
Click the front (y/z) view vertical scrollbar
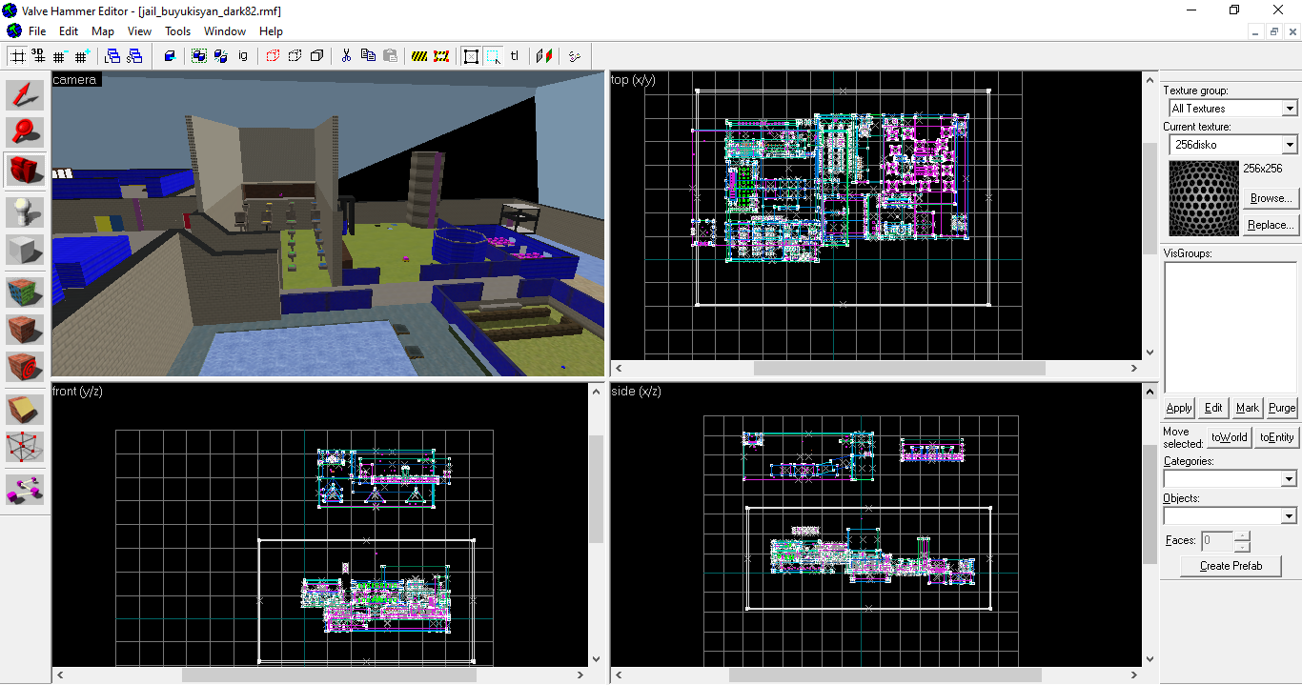click(597, 524)
